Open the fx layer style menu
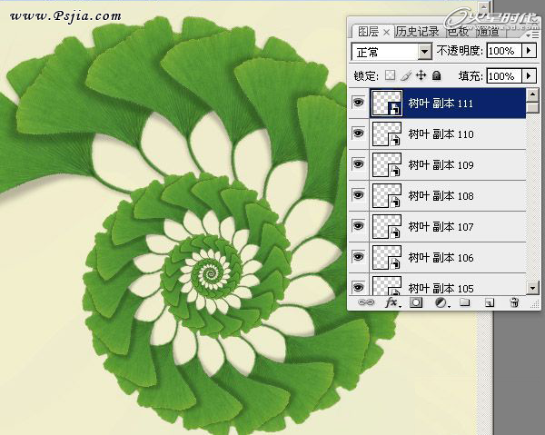 click(x=392, y=302)
